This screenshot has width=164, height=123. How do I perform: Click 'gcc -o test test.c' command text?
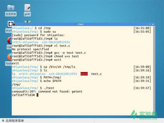[70, 53]
